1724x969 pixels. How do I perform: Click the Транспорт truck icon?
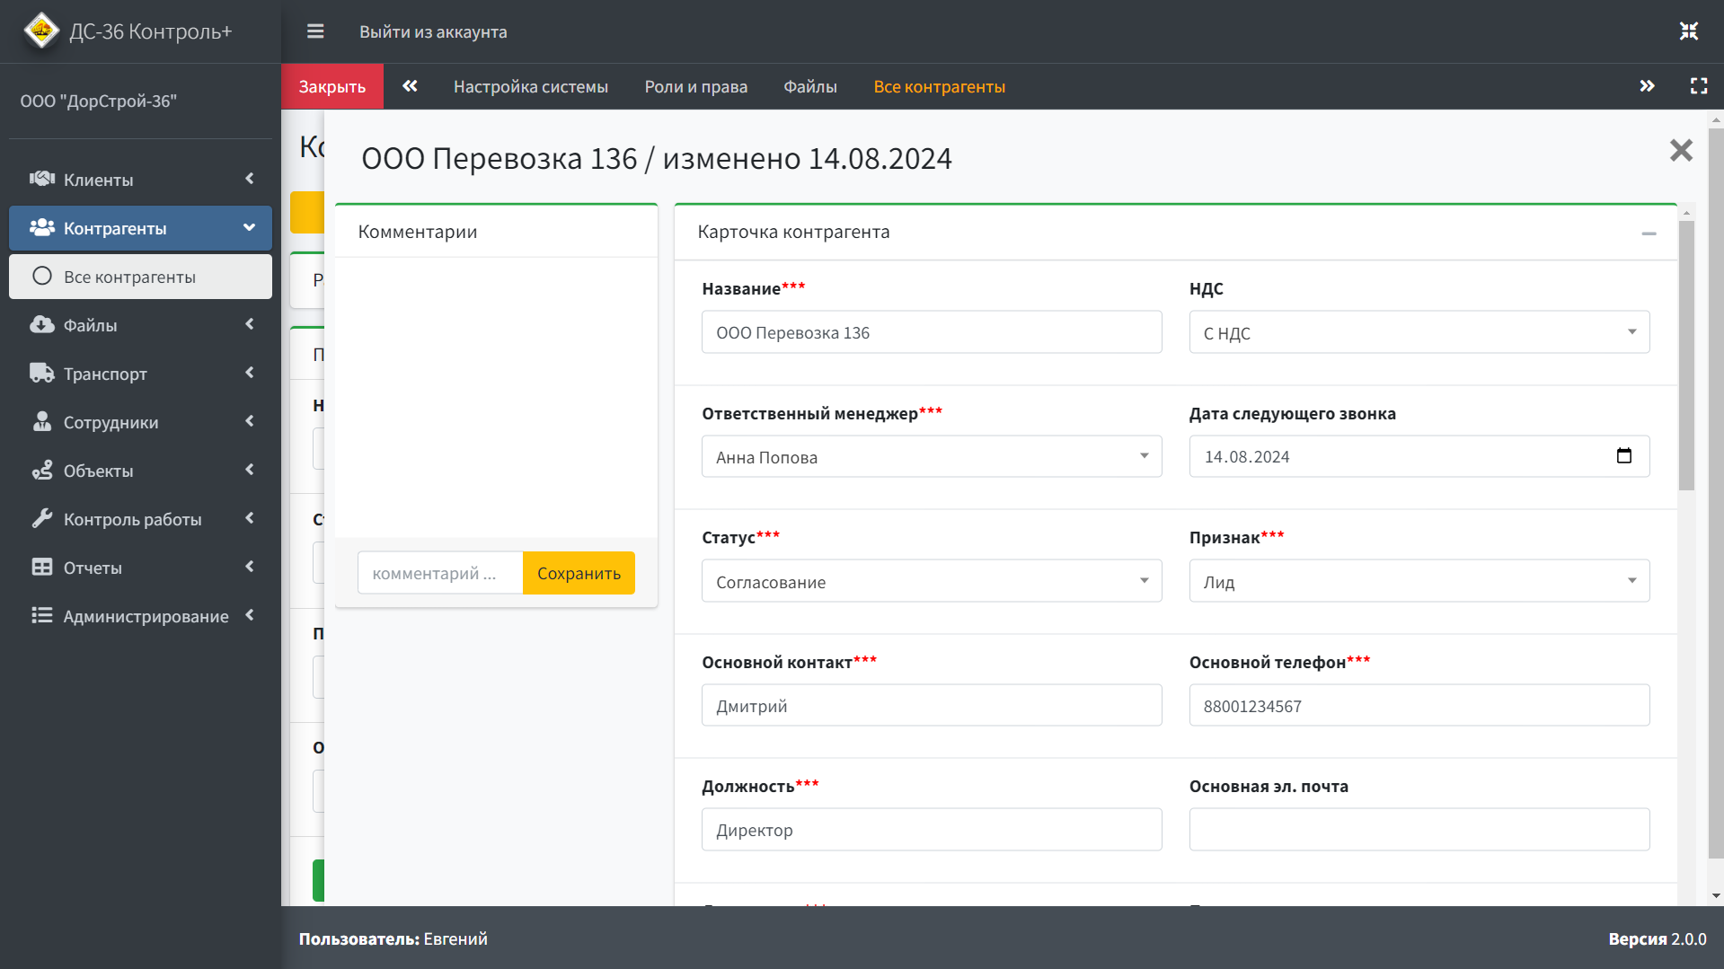tap(42, 373)
